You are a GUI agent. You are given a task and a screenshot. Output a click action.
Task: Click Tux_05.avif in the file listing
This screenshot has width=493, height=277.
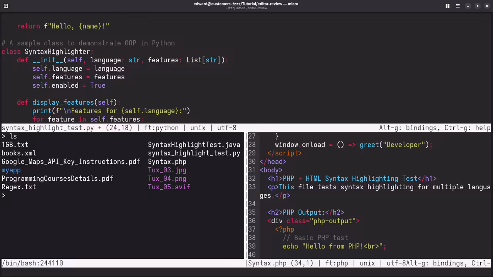tap(169, 187)
